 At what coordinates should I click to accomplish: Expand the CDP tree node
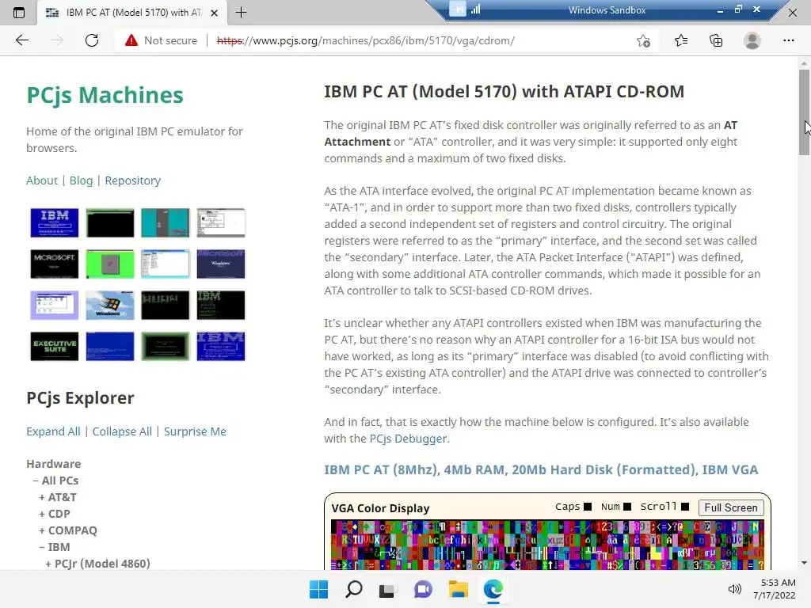(x=55, y=513)
